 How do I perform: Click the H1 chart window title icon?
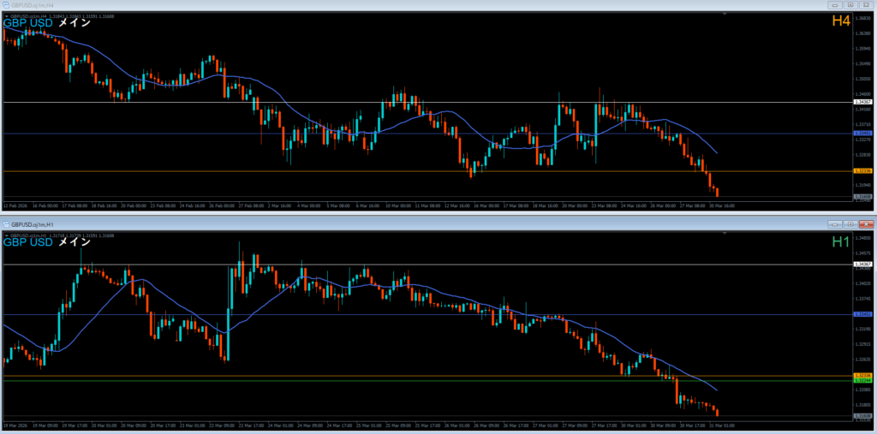[6, 224]
